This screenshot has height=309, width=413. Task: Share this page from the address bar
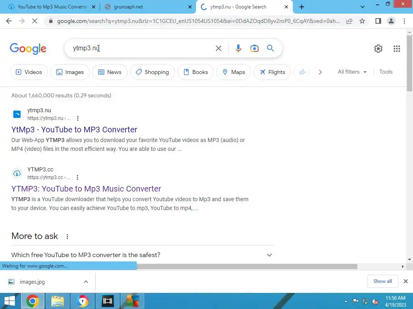pos(349,21)
